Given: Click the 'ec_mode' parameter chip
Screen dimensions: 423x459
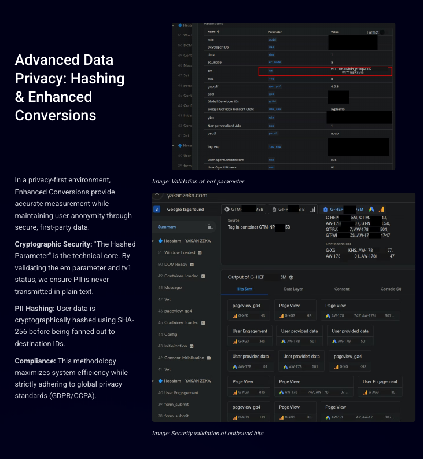Looking at the screenshot, I should tap(275, 62).
